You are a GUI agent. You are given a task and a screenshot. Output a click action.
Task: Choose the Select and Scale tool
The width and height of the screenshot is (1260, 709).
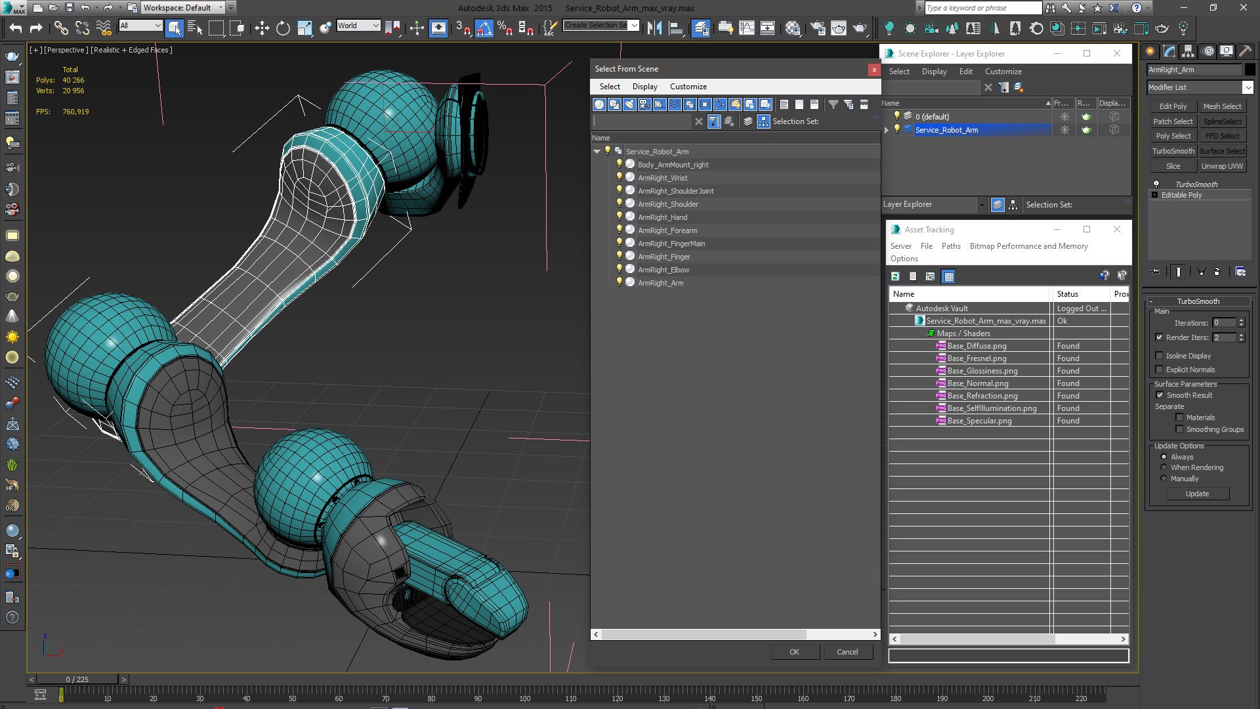(304, 28)
